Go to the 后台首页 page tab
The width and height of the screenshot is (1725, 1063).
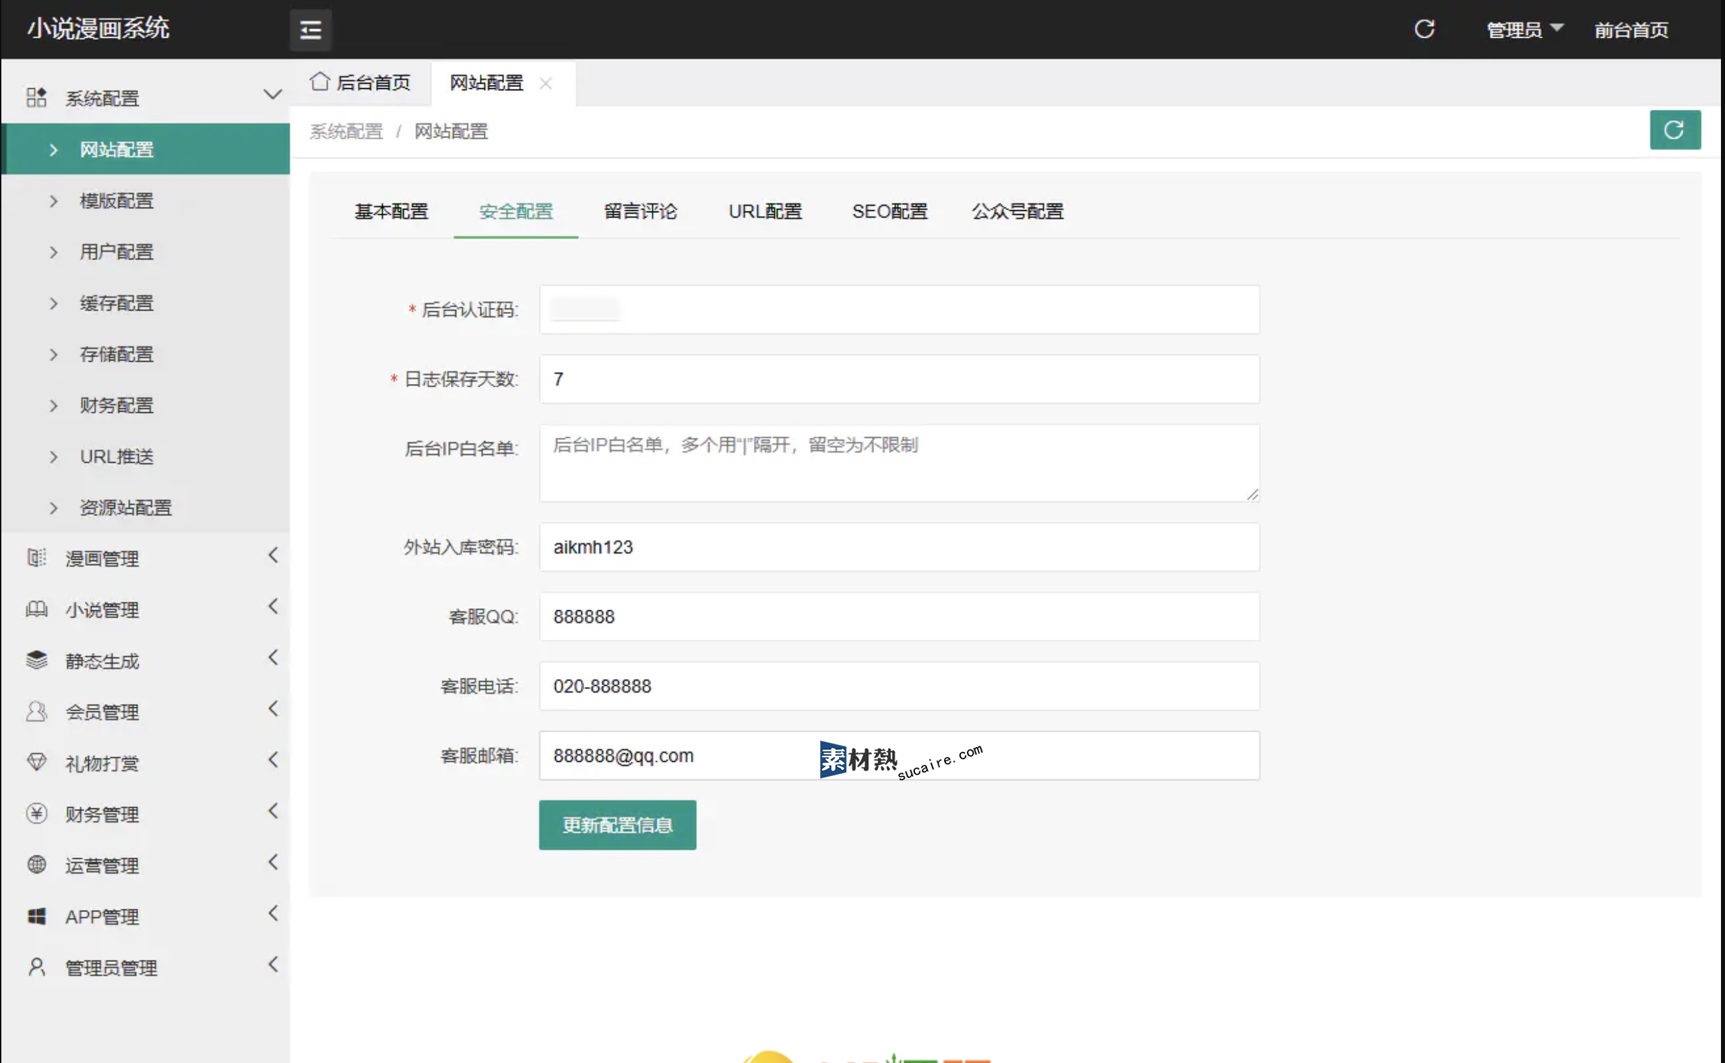(360, 83)
